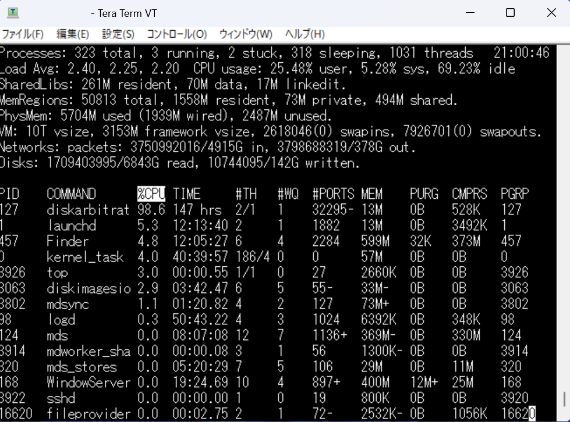Click the 599M memory value of Finder
Viewport: 570px width, 422px height.
(x=375, y=241)
